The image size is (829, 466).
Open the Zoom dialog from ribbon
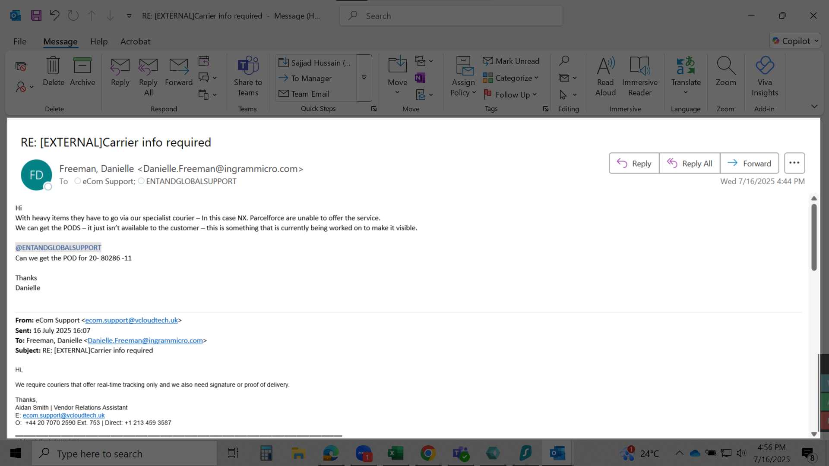[726, 72]
